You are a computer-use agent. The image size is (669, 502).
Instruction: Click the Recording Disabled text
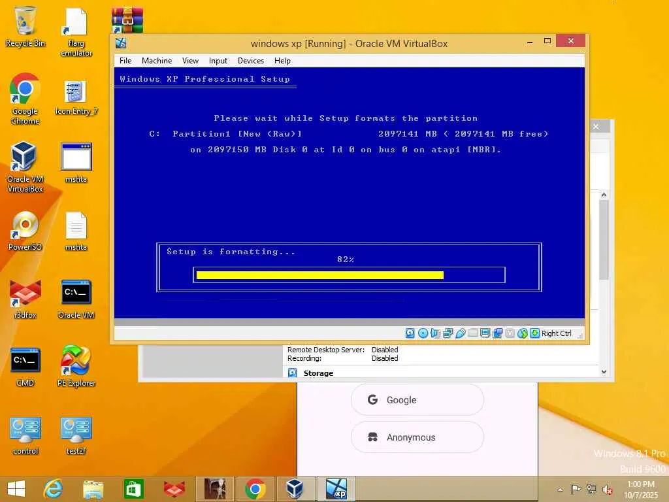(x=342, y=358)
